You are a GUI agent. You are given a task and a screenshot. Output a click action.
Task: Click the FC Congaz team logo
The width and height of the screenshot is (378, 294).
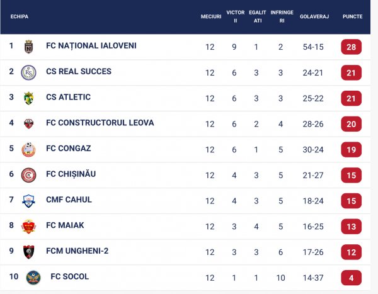coord(28,149)
